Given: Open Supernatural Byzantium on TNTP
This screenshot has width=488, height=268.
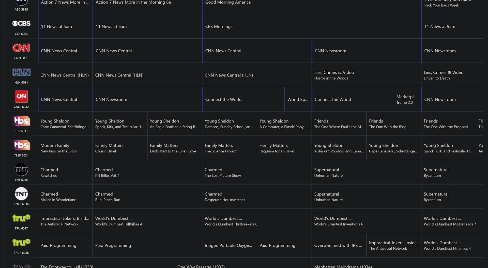Looking at the screenshot, I should tap(452, 197).
